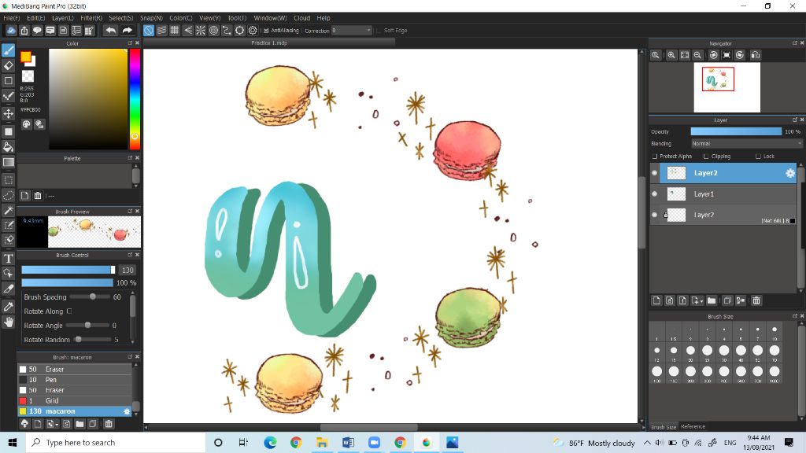The height and width of the screenshot is (453, 806).
Task: Hide the selected Layer2 visibility dot
Action: point(654,173)
